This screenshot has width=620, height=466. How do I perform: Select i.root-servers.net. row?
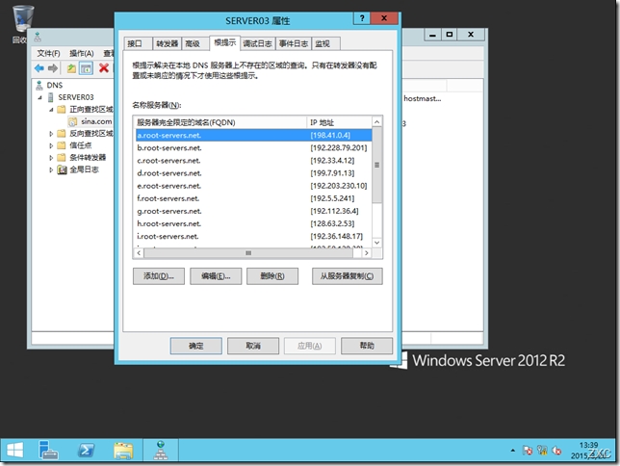(x=253, y=237)
